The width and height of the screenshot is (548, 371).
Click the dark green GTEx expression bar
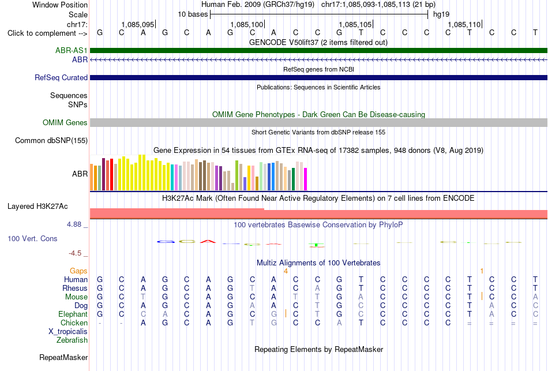pos(293,179)
